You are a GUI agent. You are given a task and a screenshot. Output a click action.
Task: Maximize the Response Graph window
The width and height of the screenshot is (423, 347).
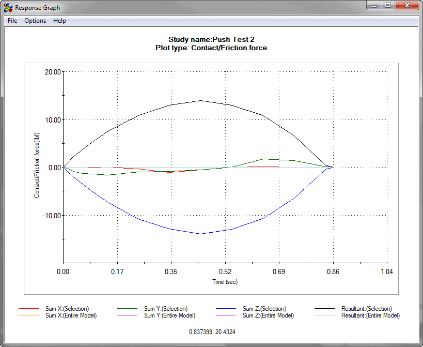point(388,6)
